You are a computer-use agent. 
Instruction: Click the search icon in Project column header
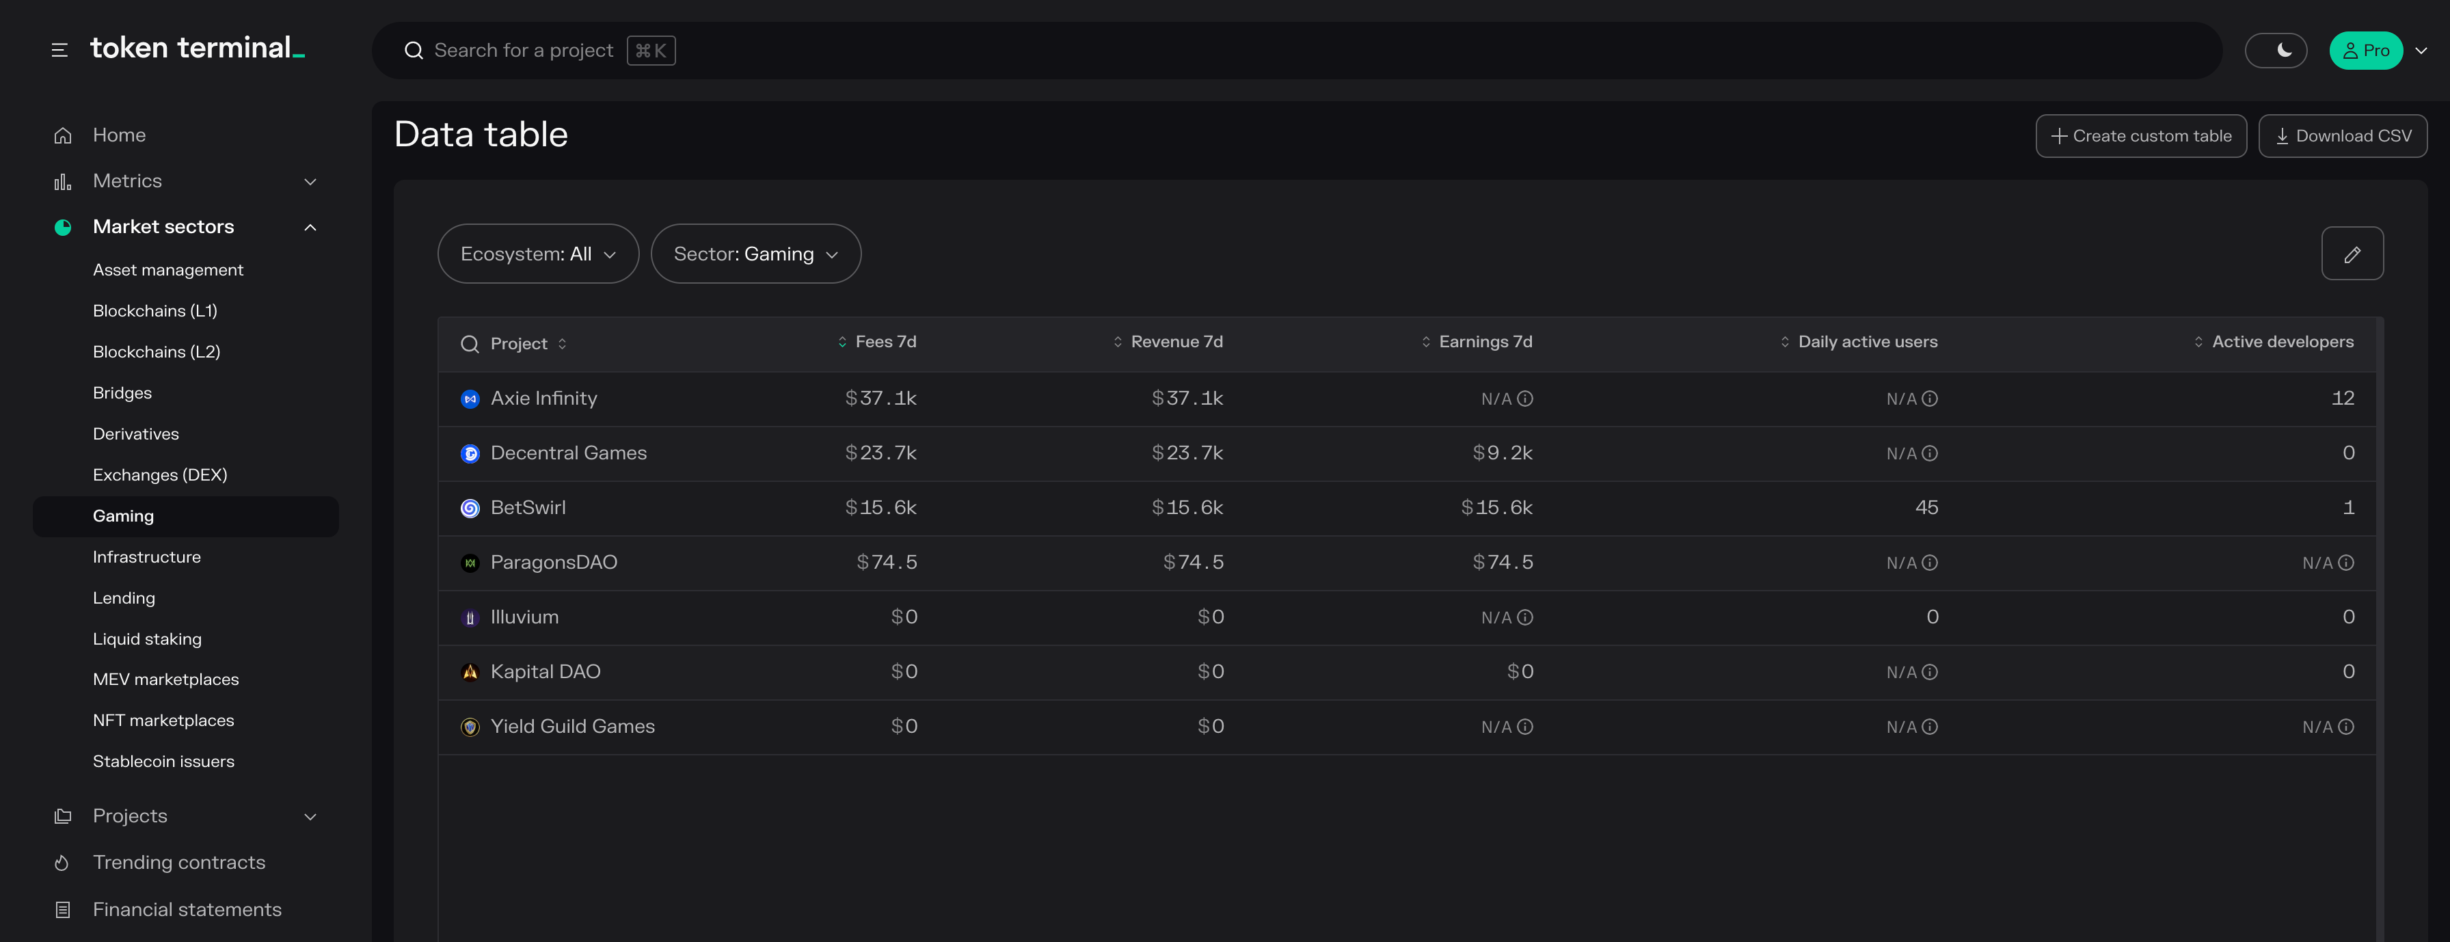pyautogui.click(x=470, y=345)
